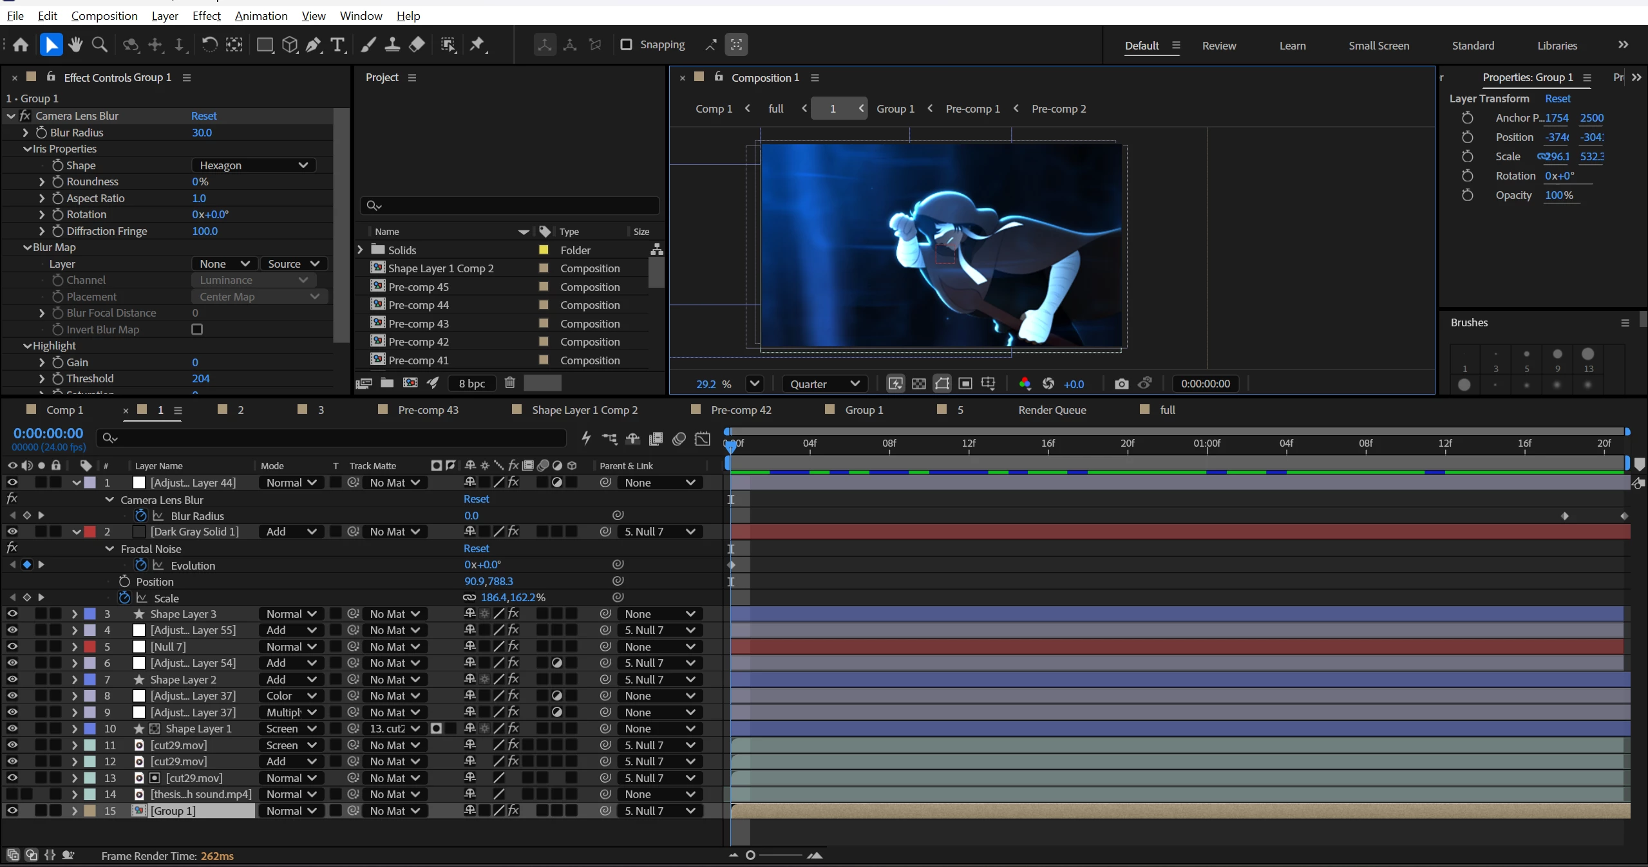Select the Roto Brush tool

448,44
